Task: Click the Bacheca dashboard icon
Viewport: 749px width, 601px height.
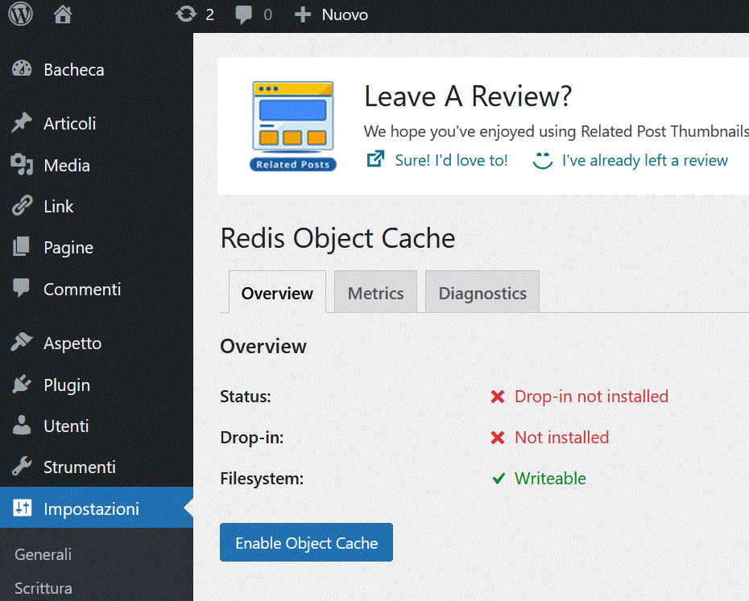Action: tap(22, 69)
